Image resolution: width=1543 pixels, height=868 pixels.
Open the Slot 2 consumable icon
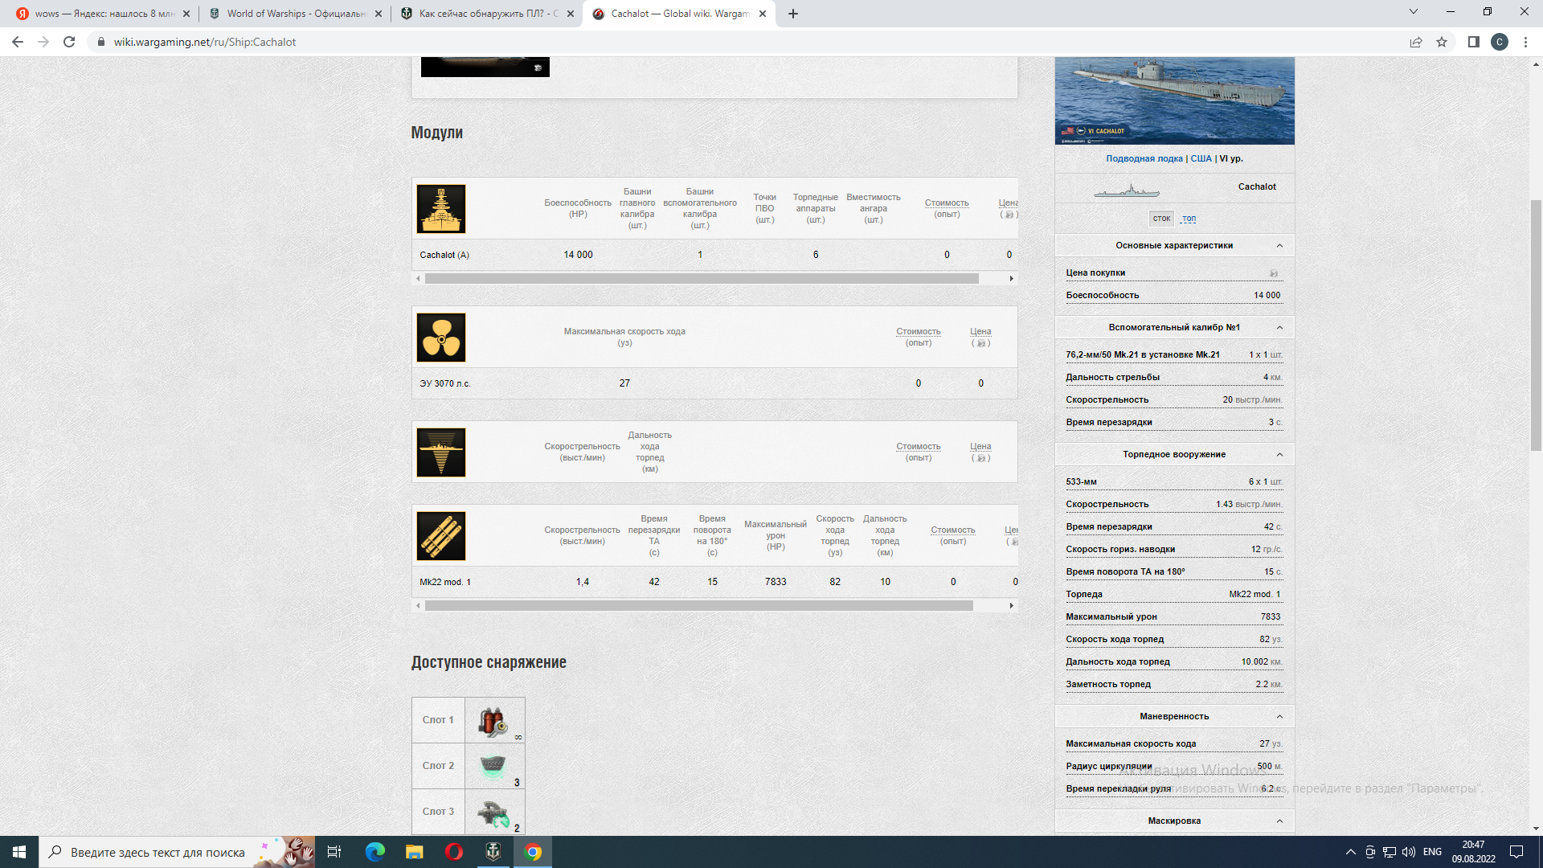click(x=494, y=766)
